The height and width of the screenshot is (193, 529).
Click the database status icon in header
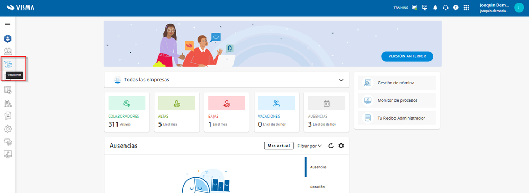click(414, 8)
